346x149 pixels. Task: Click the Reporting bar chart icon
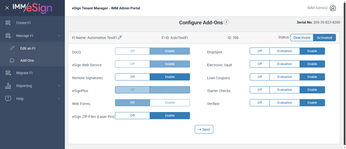8,86
